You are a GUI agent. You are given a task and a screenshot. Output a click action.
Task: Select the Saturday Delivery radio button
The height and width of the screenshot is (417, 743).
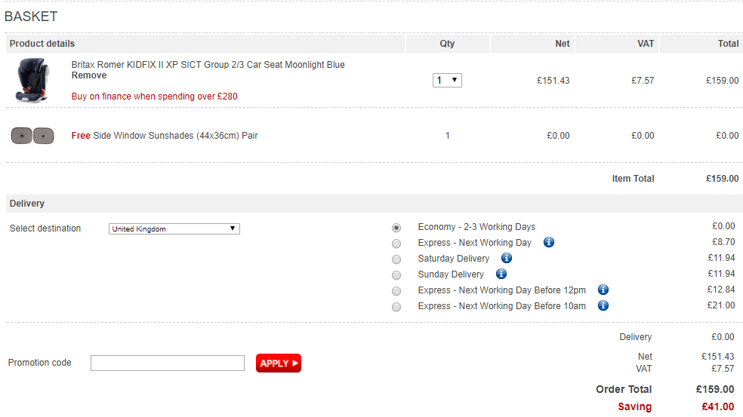(x=396, y=259)
